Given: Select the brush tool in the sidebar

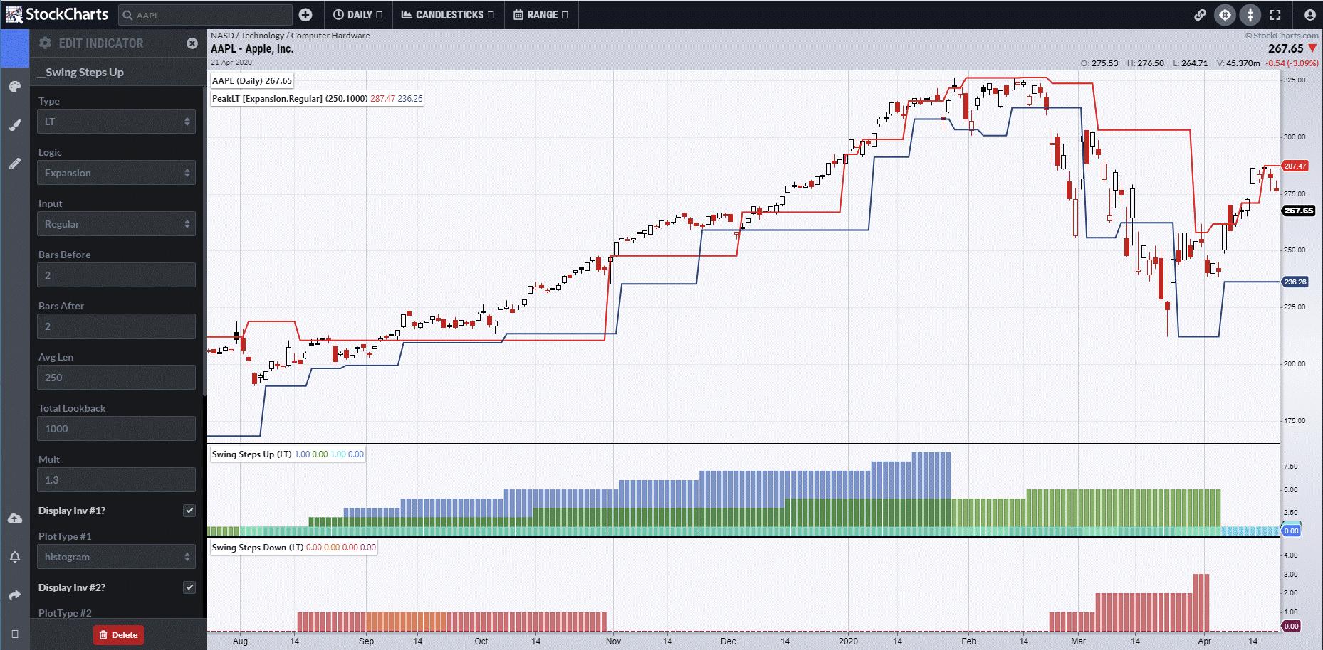Looking at the screenshot, I should point(14,125).
